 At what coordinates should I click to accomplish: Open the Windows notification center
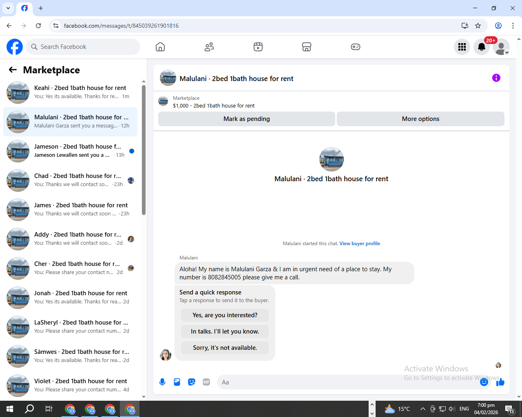click(510, 409)
